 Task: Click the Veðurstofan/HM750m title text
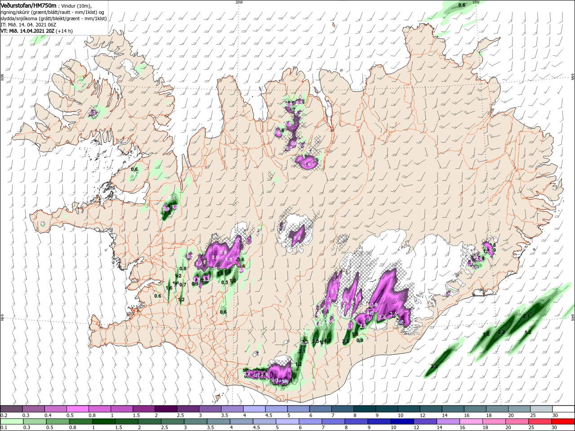[28, 5]
